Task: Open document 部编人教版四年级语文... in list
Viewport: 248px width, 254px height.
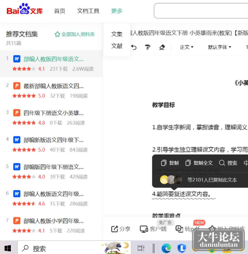Action: click(53, 59)
